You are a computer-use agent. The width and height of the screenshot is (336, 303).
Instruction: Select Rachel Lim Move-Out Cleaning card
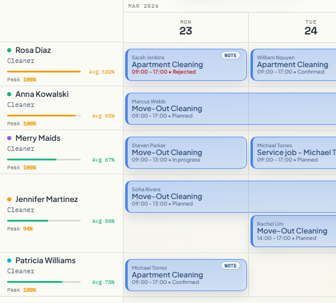click(293, 231)
